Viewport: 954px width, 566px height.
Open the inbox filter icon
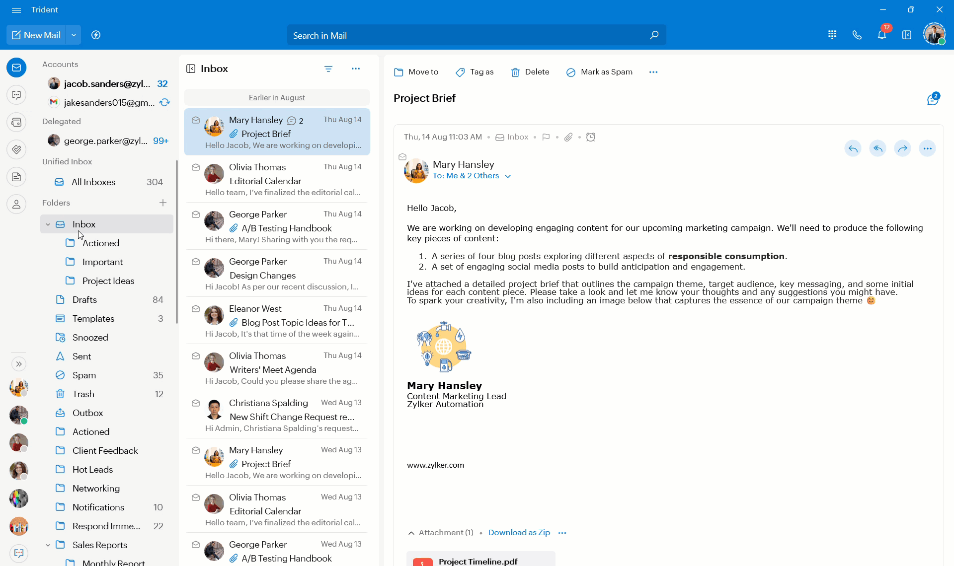tap(328, 69)
